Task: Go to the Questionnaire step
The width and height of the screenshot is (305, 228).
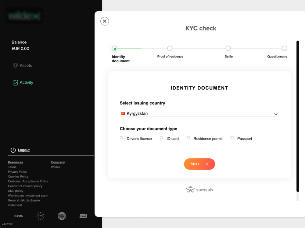Action: click(284, 48)
